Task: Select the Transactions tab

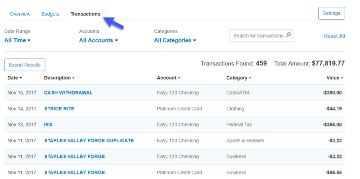Action: tap(85, 14)
